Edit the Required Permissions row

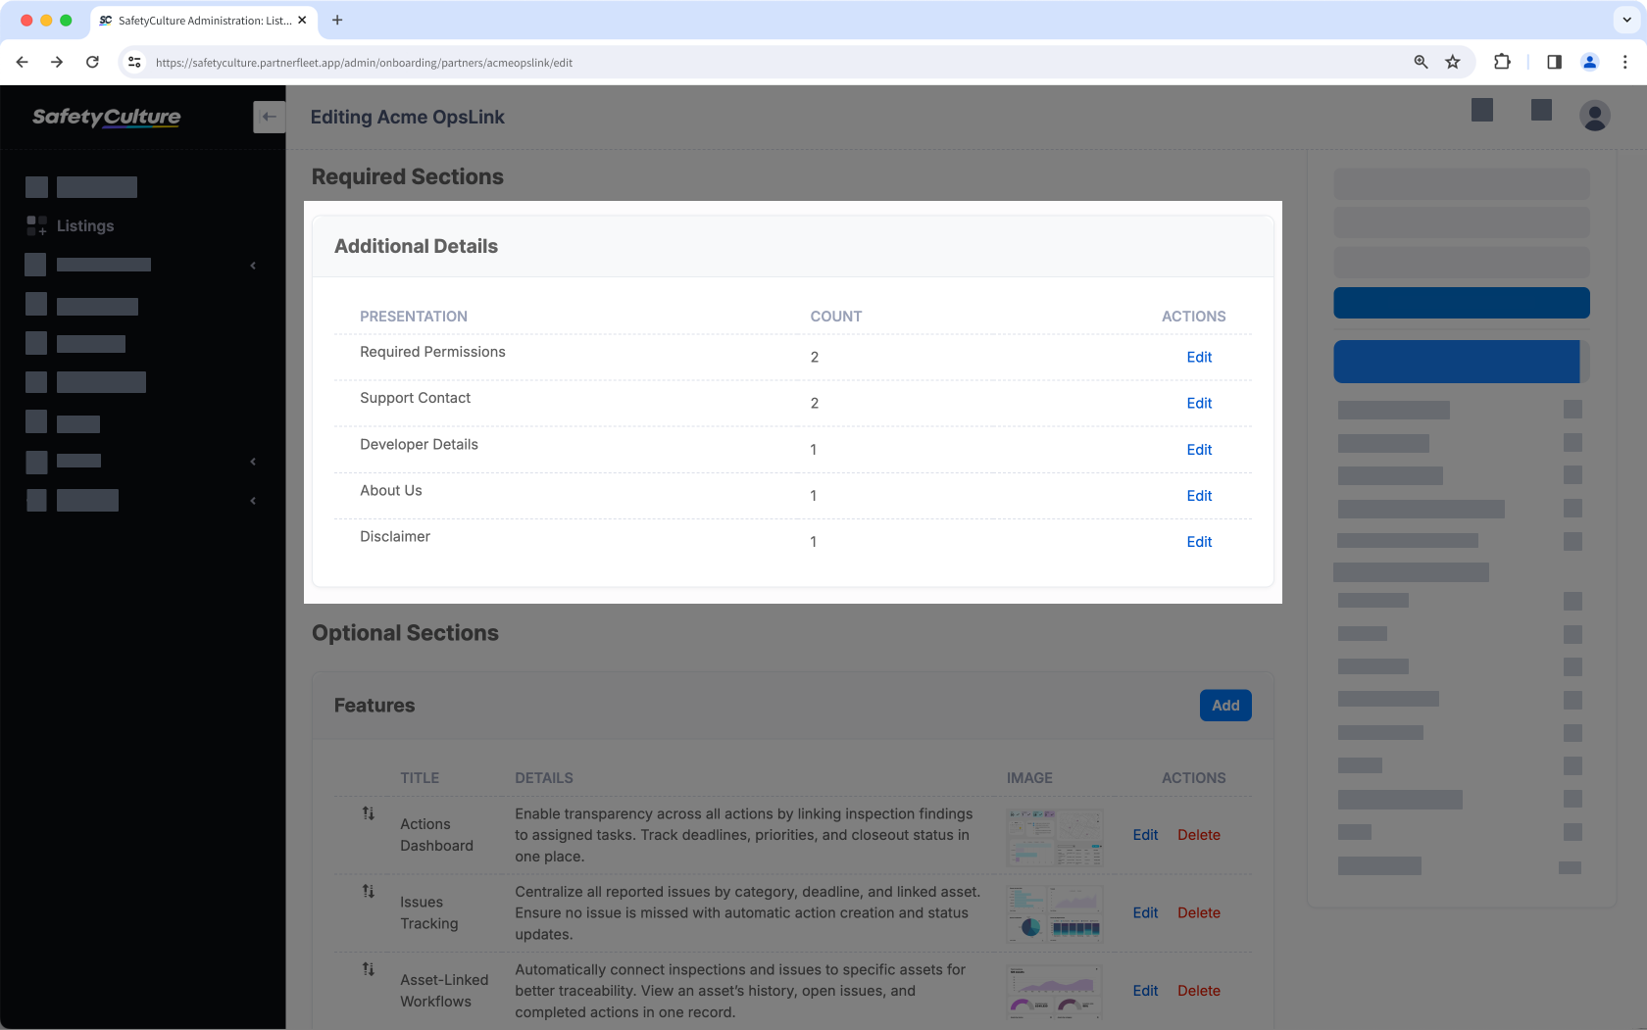tap(1199, 357)
